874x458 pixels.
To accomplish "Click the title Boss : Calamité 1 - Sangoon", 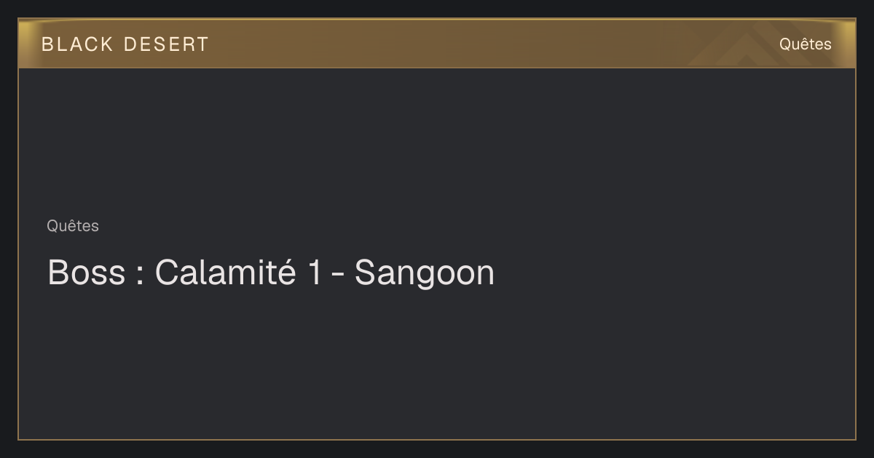I will click(271, 273).
